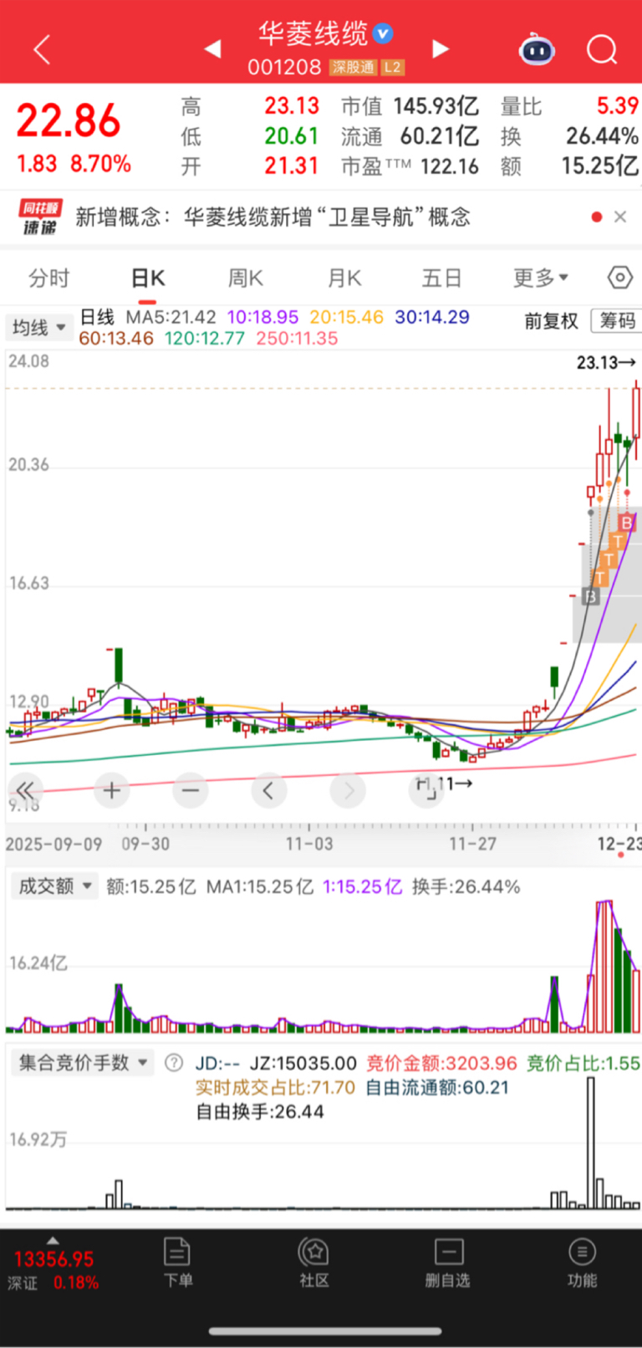
Task: Expand the 更多 period dropdown
Action: [541, 278]
